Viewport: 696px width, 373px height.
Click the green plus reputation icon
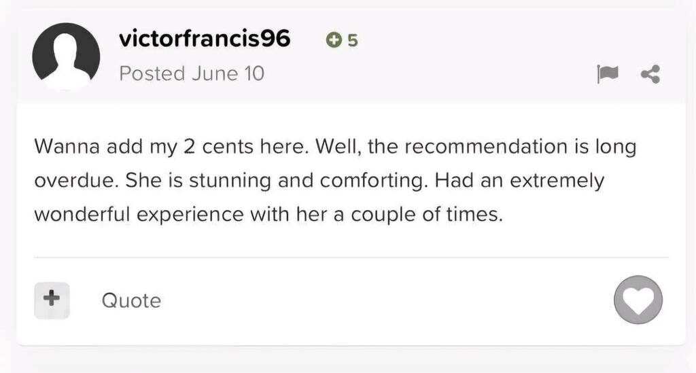(334, 40)
